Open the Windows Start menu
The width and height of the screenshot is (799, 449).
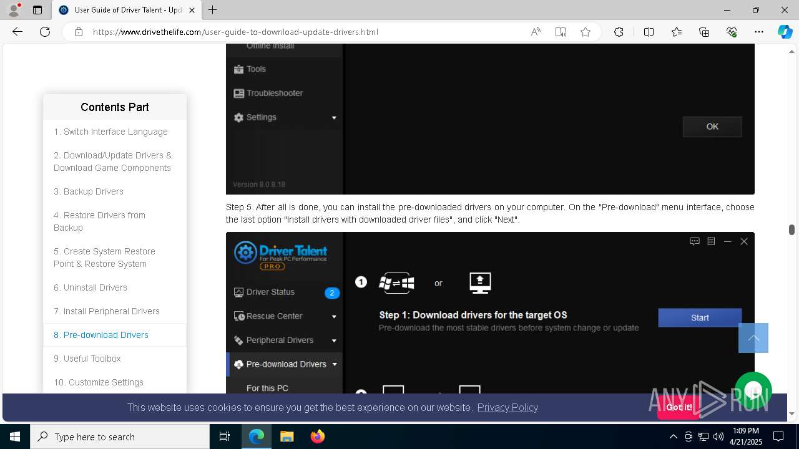tap(15, 437)
